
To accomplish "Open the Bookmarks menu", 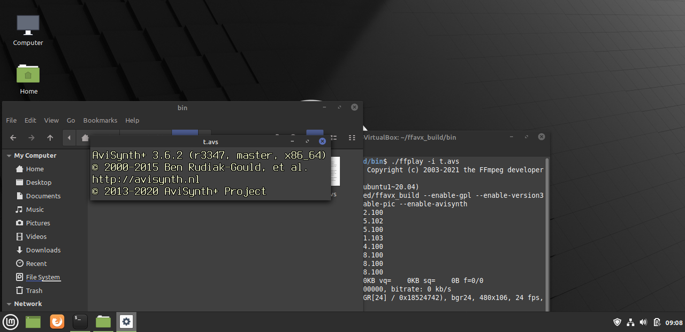I will [x=100, y=120].
